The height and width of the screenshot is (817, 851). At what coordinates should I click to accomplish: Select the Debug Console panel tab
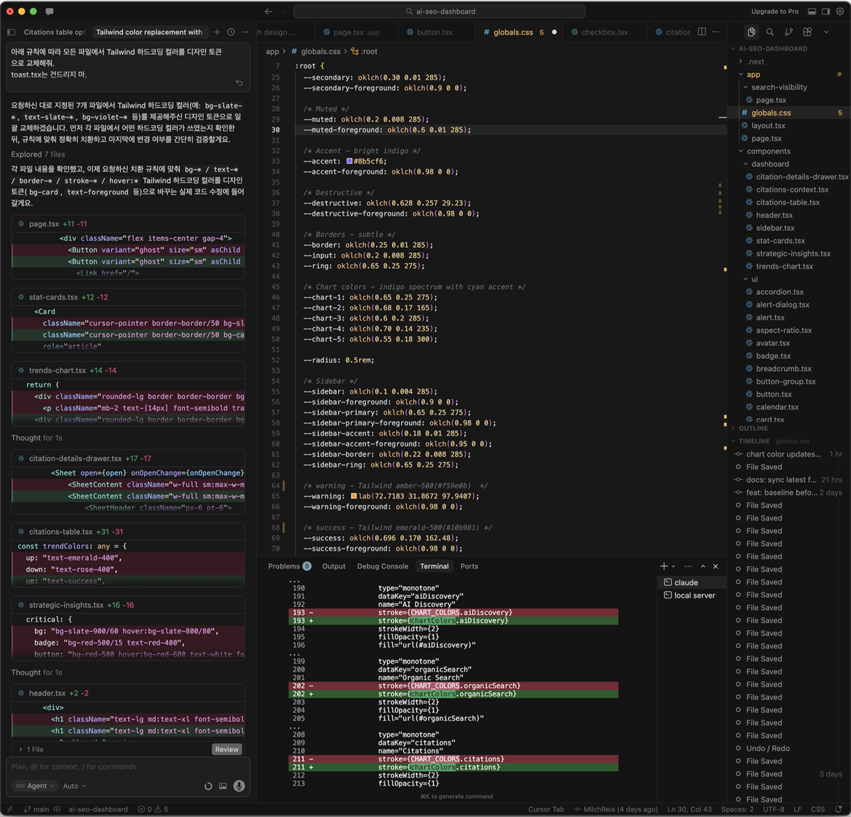[x=383, y=566]
